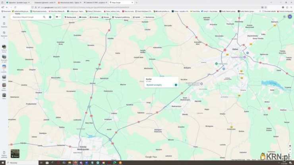This screenshot has width=294, height=165.
Task: Click the browser address bar URL
Action: [85, 8]
